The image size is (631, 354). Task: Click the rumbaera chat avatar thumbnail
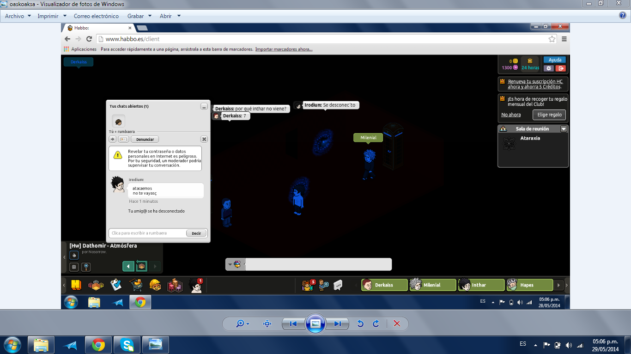coord(119,122)
